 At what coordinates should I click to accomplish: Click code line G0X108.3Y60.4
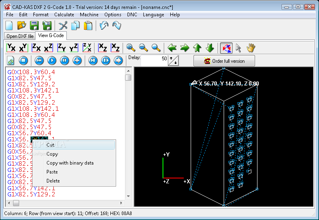tap(31, 72)
